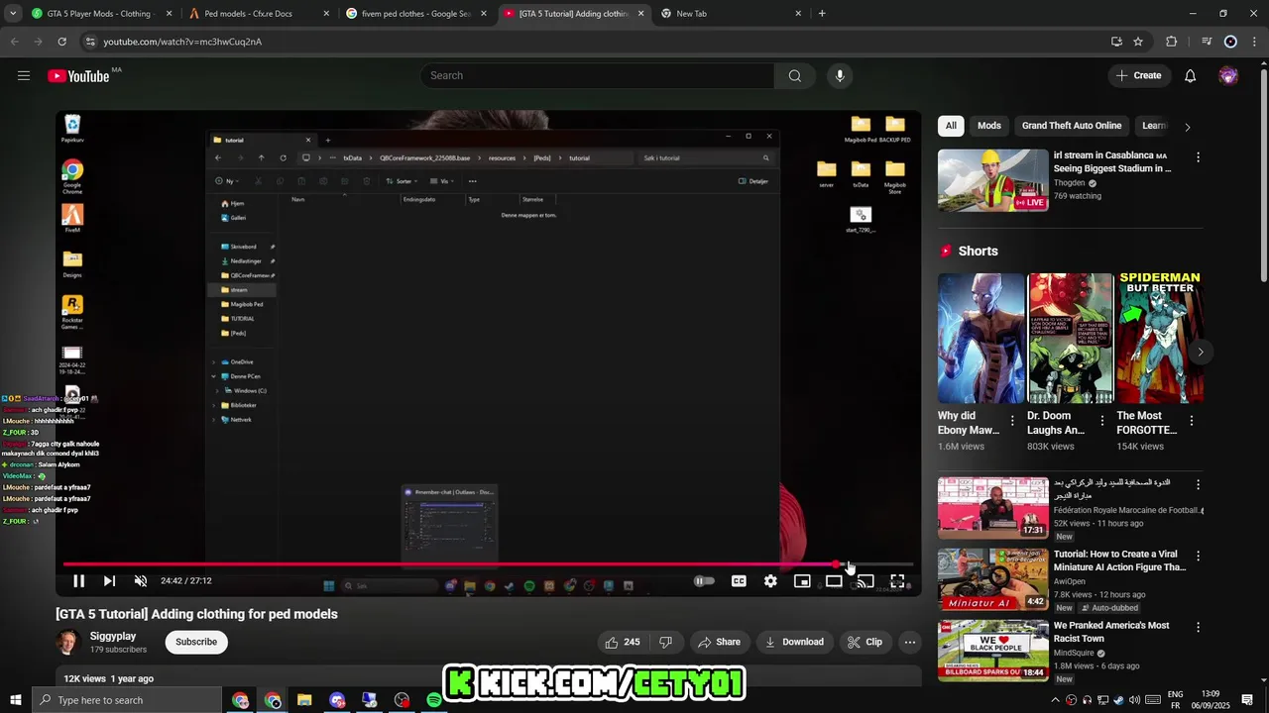Open YouTube notifications bell

(x=1191, y=75)
